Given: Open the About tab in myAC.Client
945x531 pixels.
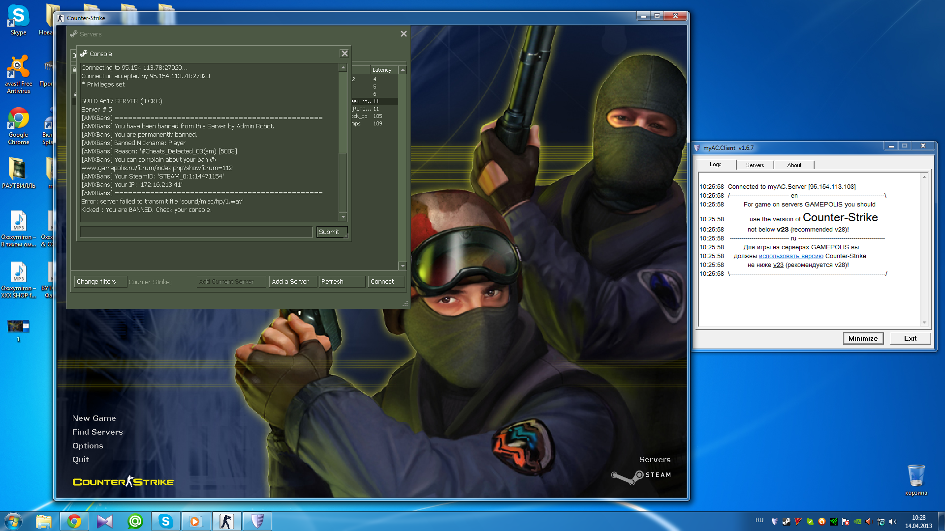Looking at the screenshot, I should coord(794,165).
